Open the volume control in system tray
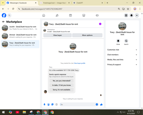The width and height of the screenshot is (143, 115). [x=124, y=112]
